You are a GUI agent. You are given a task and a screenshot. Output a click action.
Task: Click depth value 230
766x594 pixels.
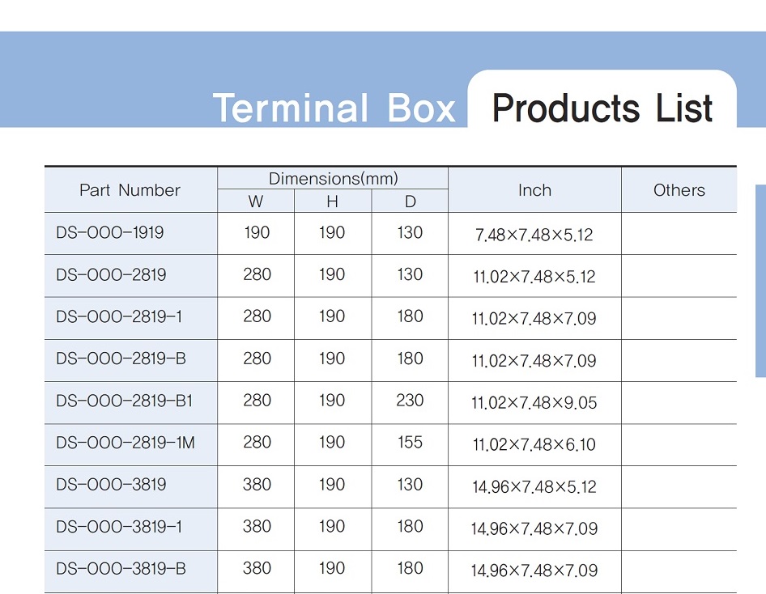pos(410,401)
